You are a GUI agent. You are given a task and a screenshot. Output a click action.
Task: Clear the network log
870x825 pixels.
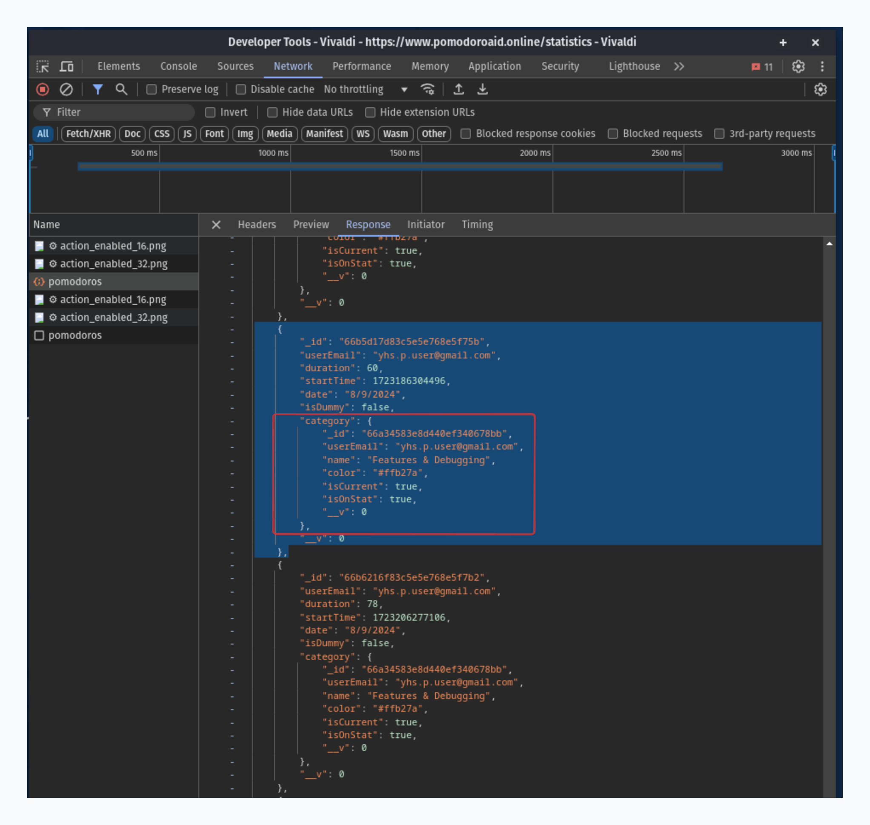click(66, 90)
